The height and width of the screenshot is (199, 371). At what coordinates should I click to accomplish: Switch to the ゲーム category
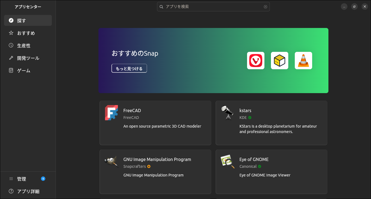[x=28, y=70]
